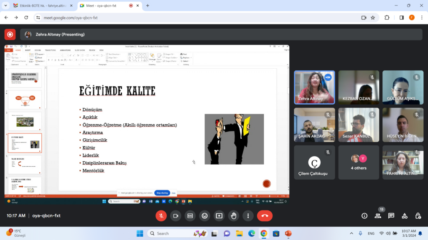Show the people list with 13 participants
Screen dimensions: 428x240
[x=378, y=215]
